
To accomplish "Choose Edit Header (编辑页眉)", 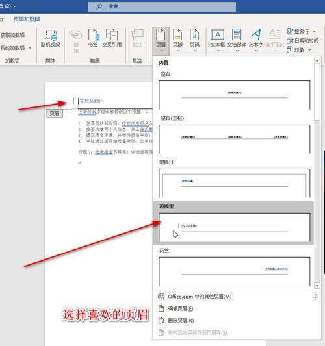I will coord(237,308).
